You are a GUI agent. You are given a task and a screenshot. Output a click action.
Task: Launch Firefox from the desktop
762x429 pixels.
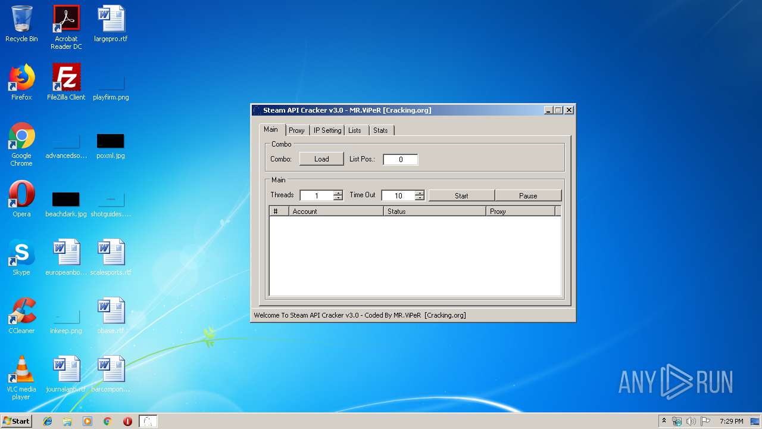tap(21, 82)
